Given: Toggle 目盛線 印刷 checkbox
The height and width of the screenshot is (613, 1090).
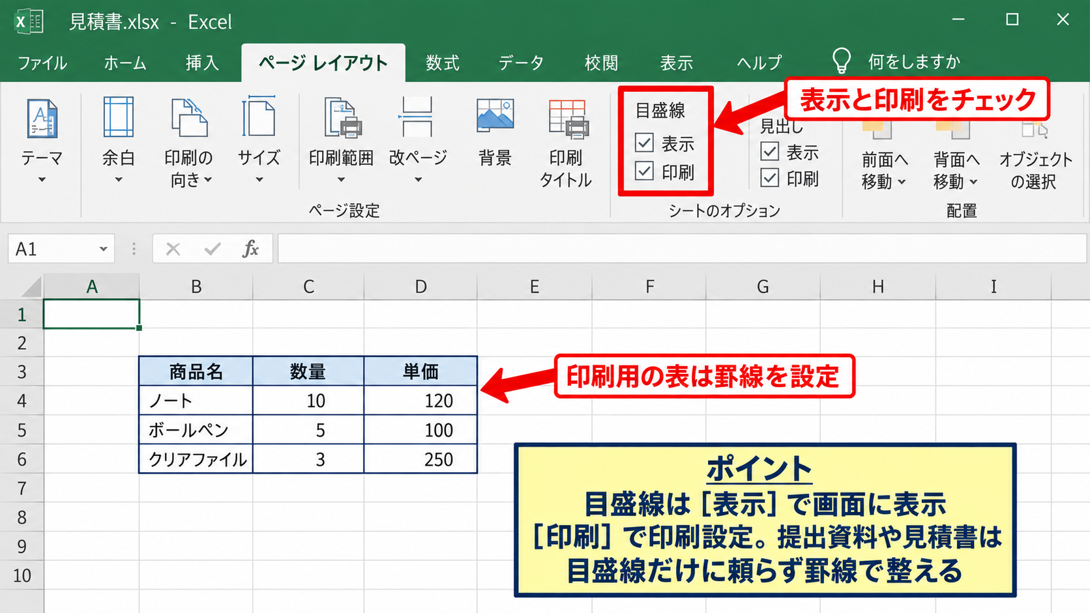Looking at the screenshot, I should (x=644, y=171).
